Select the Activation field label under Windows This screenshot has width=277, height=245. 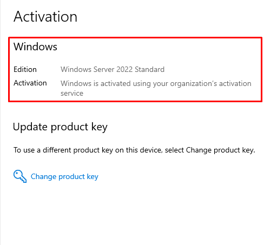point(30,83)
